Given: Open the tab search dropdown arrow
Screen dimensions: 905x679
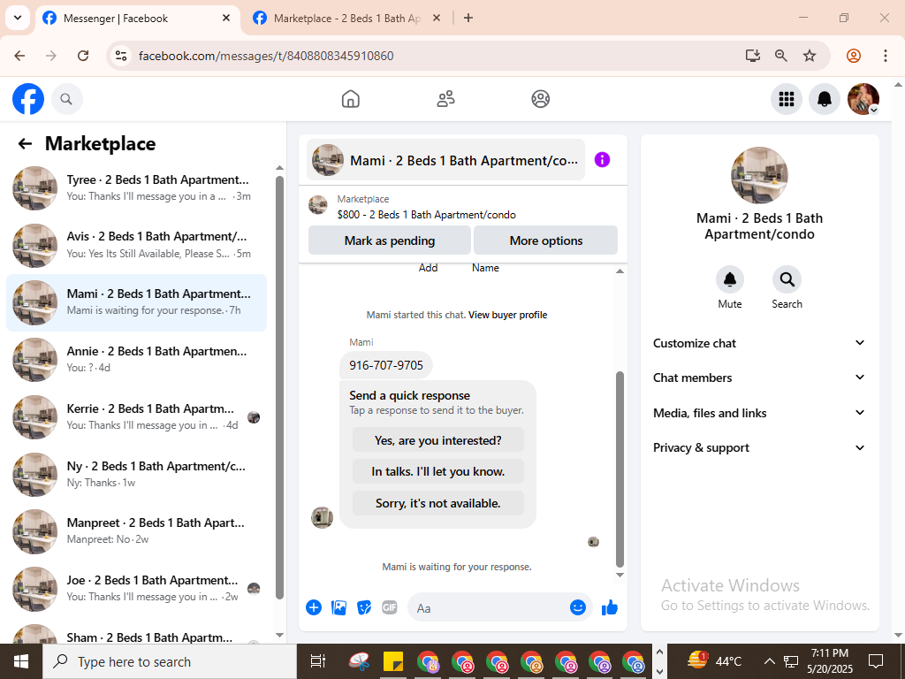Looking at the screenshot, I should coord(18,18).
